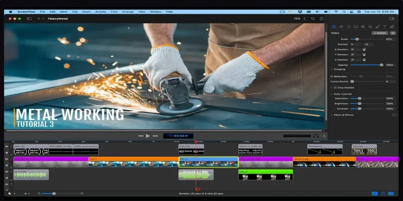Open the Arrange menu

coord(128,12)
